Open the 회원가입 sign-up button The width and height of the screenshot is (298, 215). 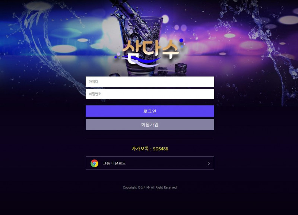tap(150, 124)
